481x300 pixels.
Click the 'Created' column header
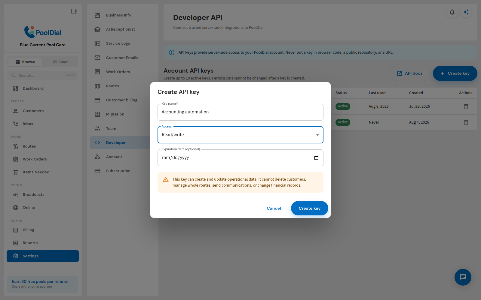[x=416, y=93]
